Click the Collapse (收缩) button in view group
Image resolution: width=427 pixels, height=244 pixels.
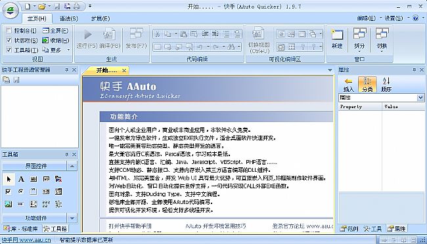point(56,40)
